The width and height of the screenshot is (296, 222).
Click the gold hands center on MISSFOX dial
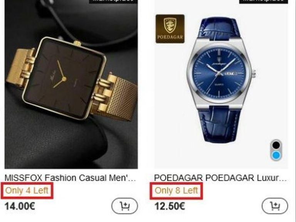point(64,79)
